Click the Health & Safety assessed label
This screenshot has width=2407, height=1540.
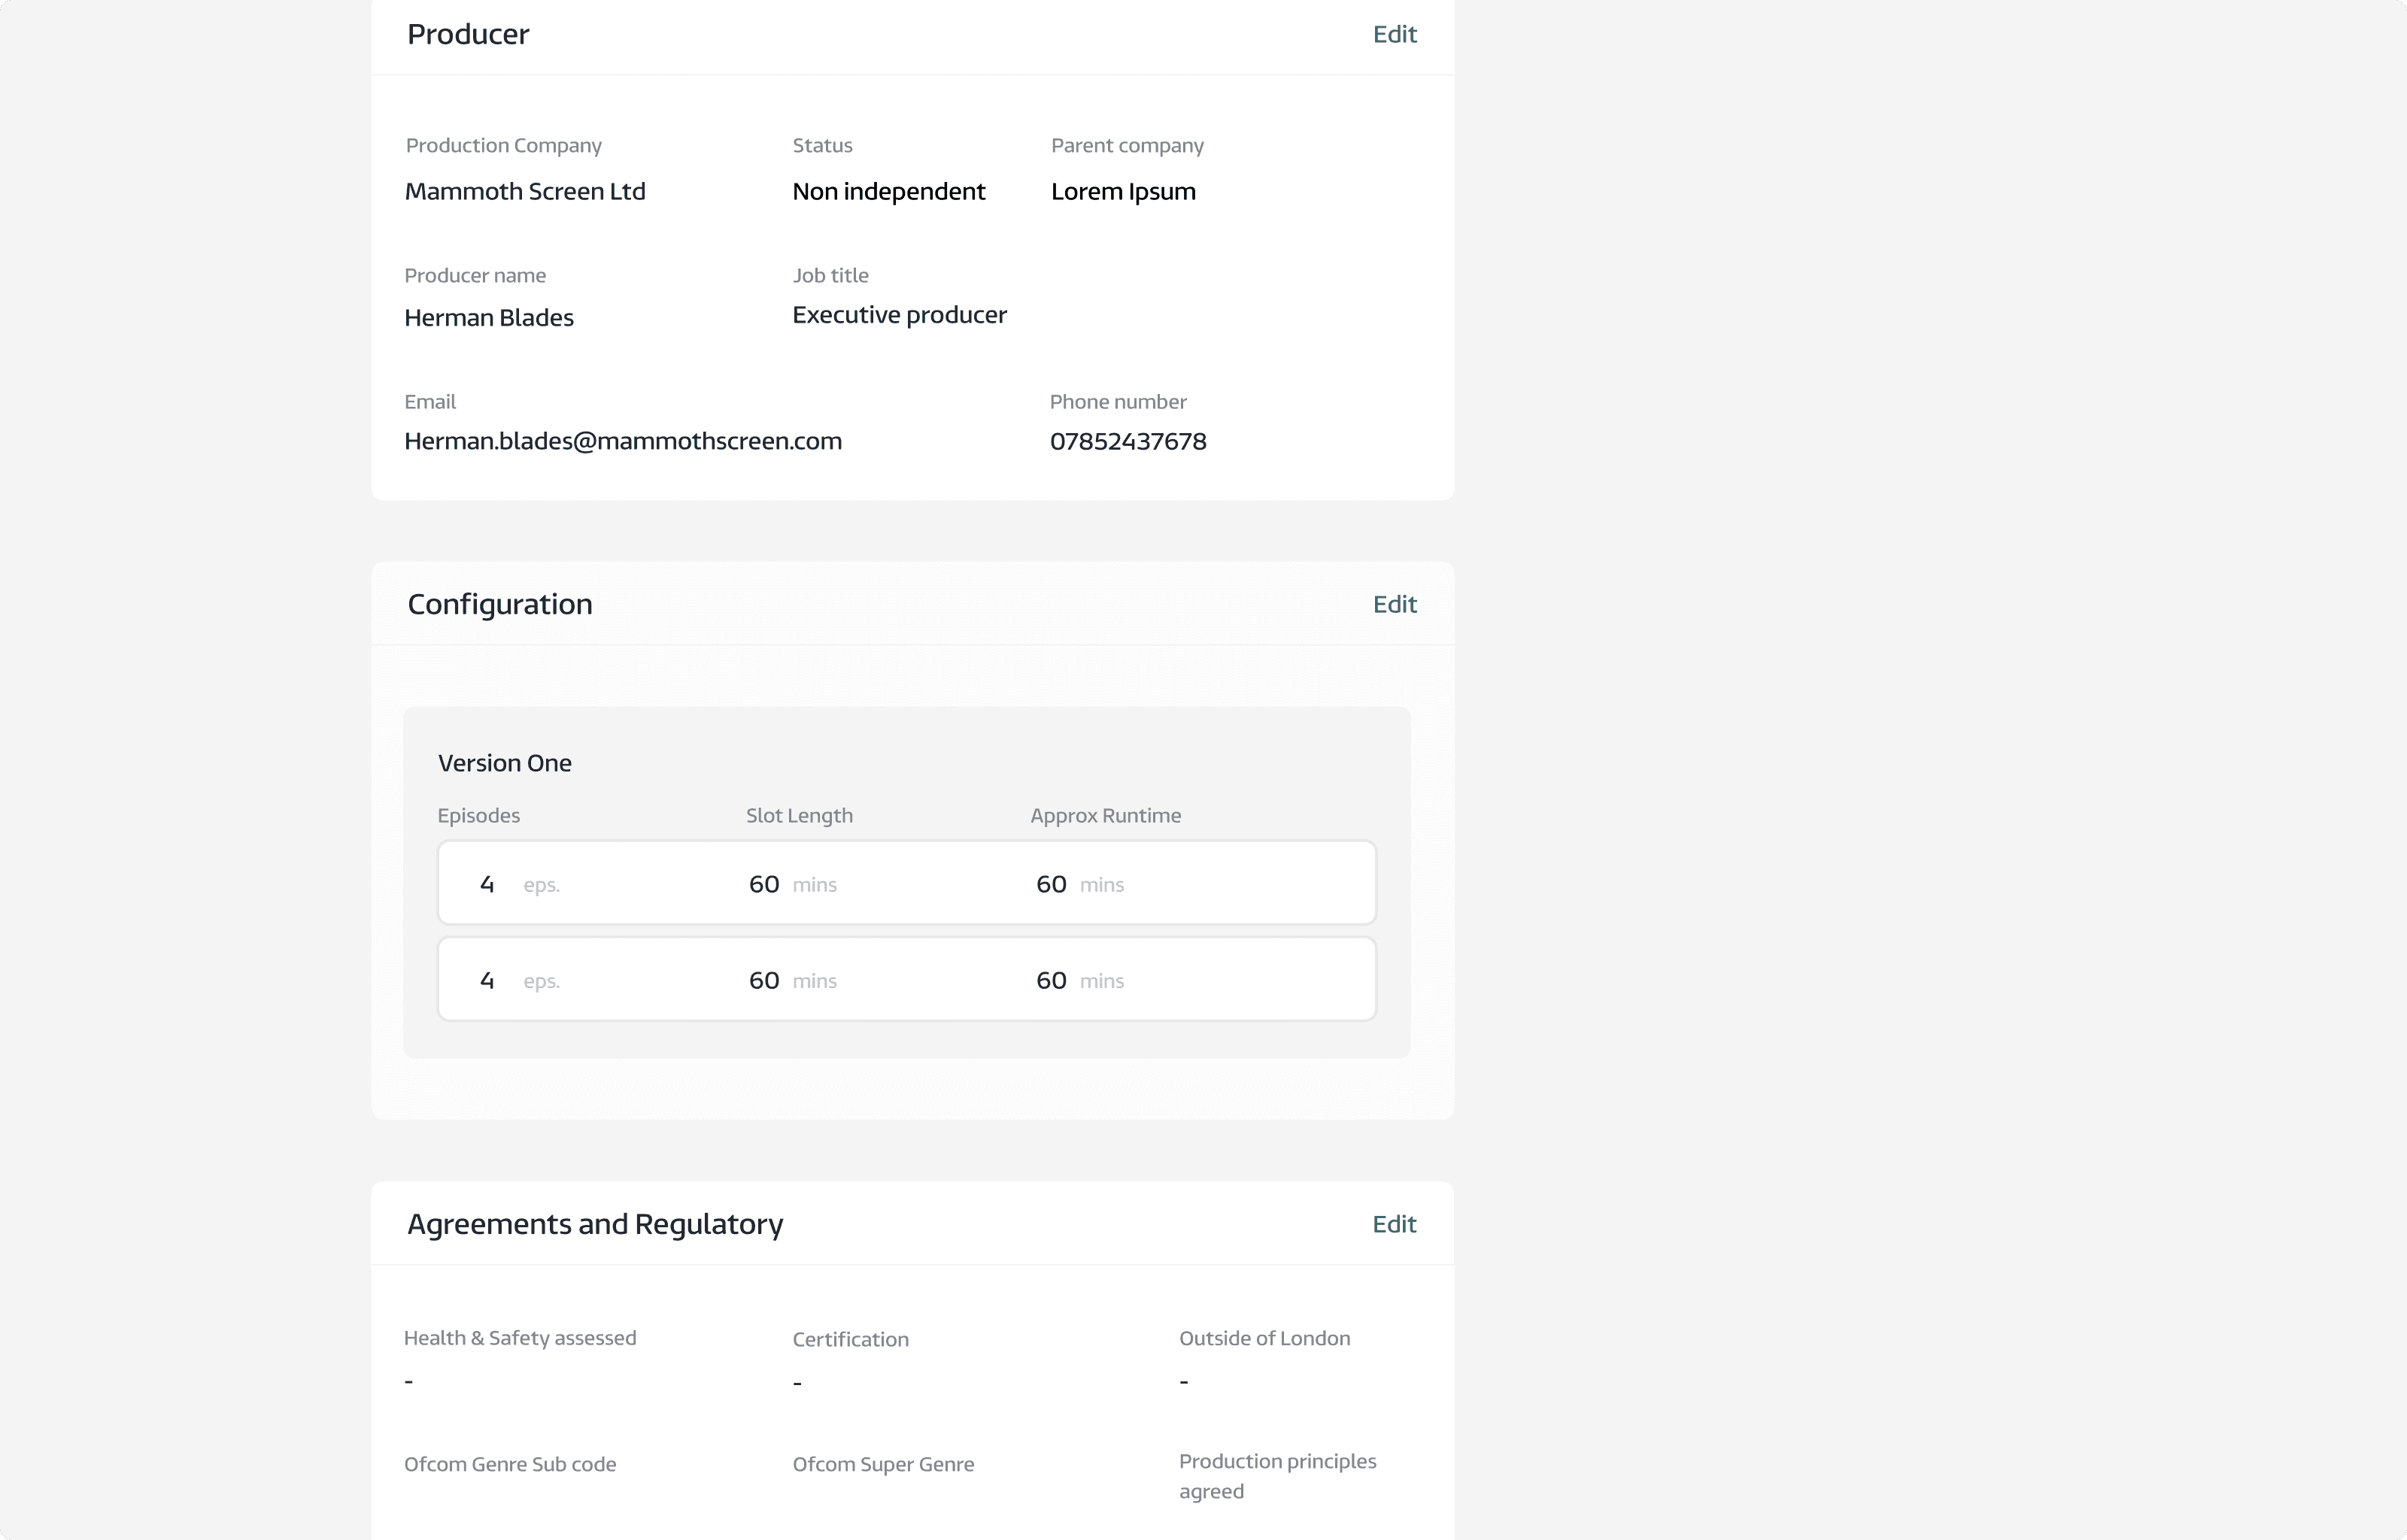519,1338
